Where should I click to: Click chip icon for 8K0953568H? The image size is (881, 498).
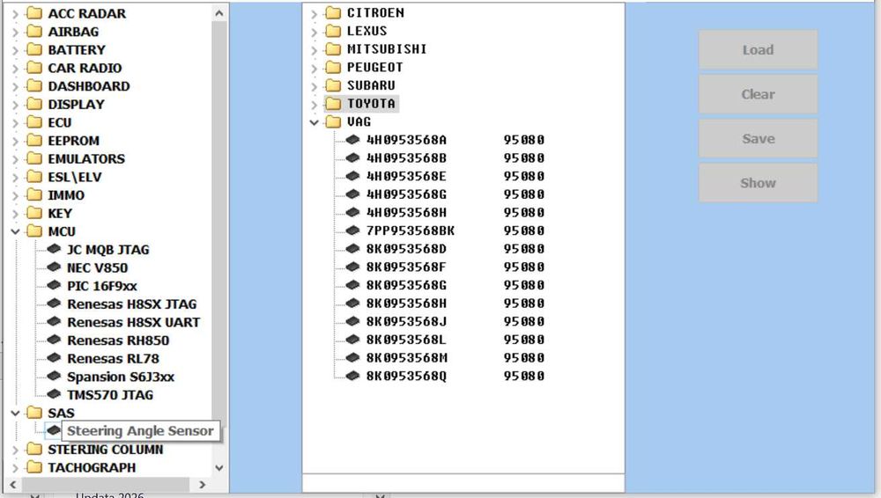[352, 303]
